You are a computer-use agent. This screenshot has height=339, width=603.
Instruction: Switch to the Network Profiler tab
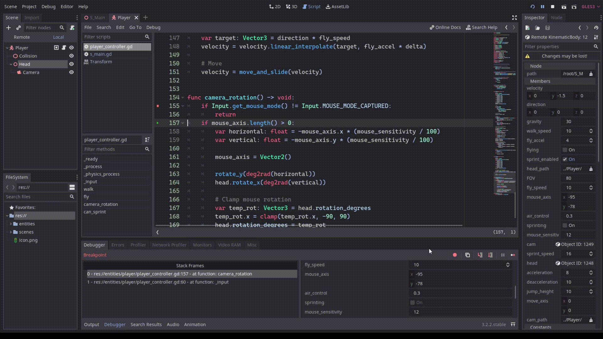[169, 245]
